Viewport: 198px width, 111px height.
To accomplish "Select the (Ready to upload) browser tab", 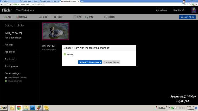I will [x=70, y=1].
